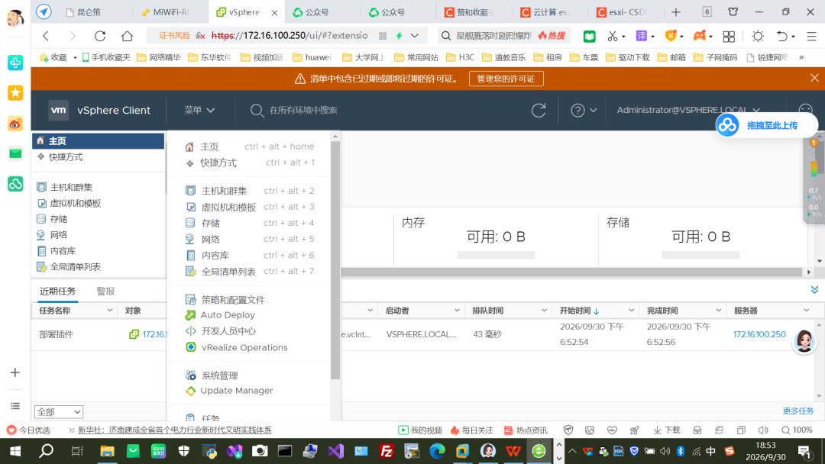Open the H3C bookmarks folder
Viewport: 825px width, 464px height.
coord(460,57)
